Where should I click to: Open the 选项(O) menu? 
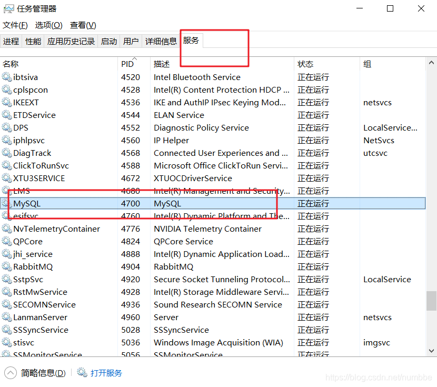48,25
